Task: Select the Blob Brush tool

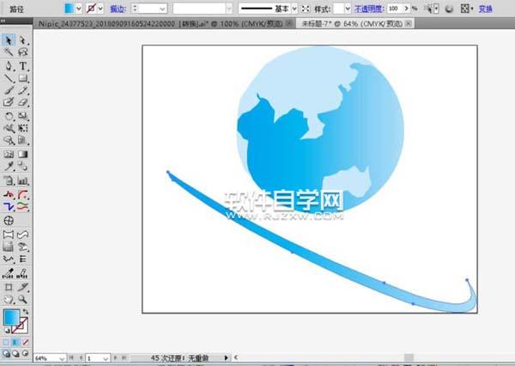Action: click(9, 102)
